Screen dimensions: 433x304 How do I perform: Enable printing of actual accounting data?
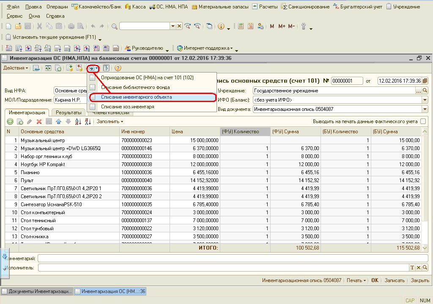coord(423,121)
